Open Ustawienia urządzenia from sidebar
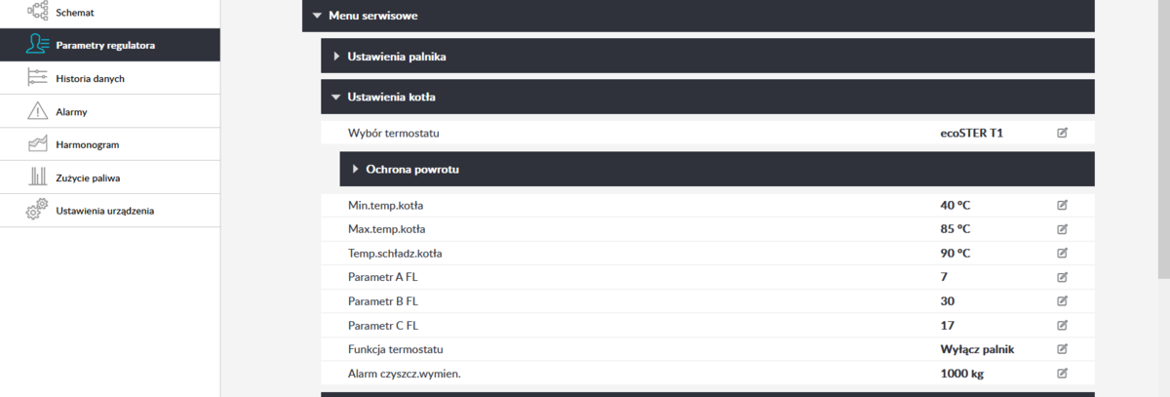Screen dimensions: 1170x397 pos(104,211)
